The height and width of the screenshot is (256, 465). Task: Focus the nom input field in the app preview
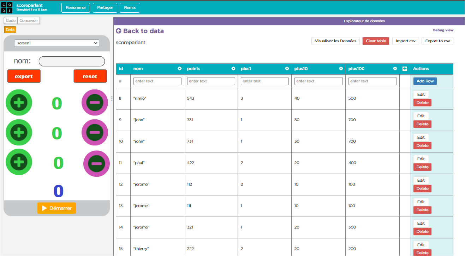pyautogui.click(x=72, y=61)
